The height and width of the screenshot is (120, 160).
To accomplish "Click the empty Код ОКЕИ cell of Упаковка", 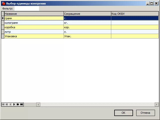I will point(135,36).
